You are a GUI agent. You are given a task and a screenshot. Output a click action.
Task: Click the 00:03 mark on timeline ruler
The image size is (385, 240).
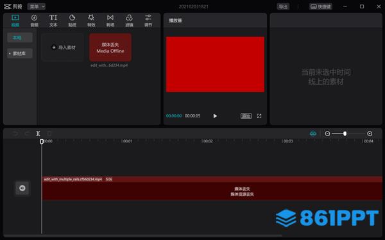point(287,141)
